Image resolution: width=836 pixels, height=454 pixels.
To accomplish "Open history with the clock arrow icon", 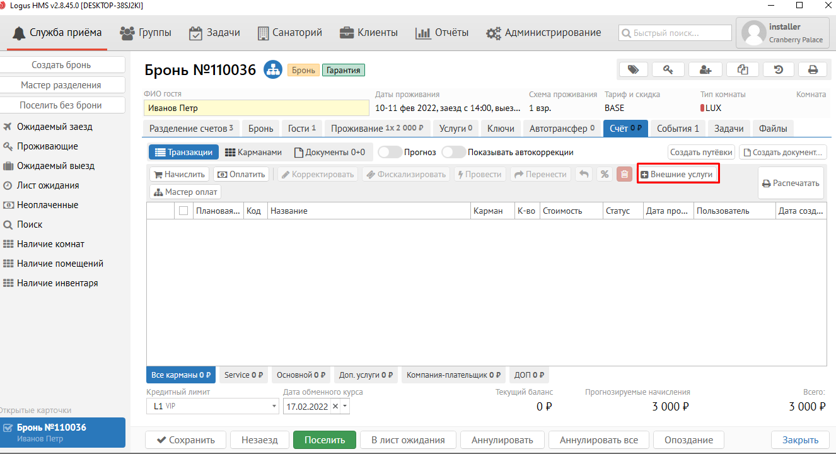I will 779,70.
